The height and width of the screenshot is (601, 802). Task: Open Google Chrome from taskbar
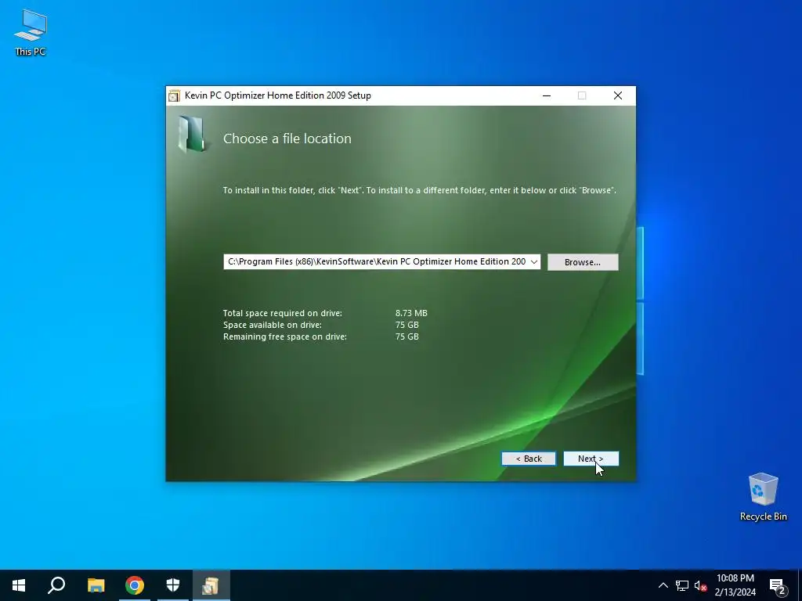[135, 585]
